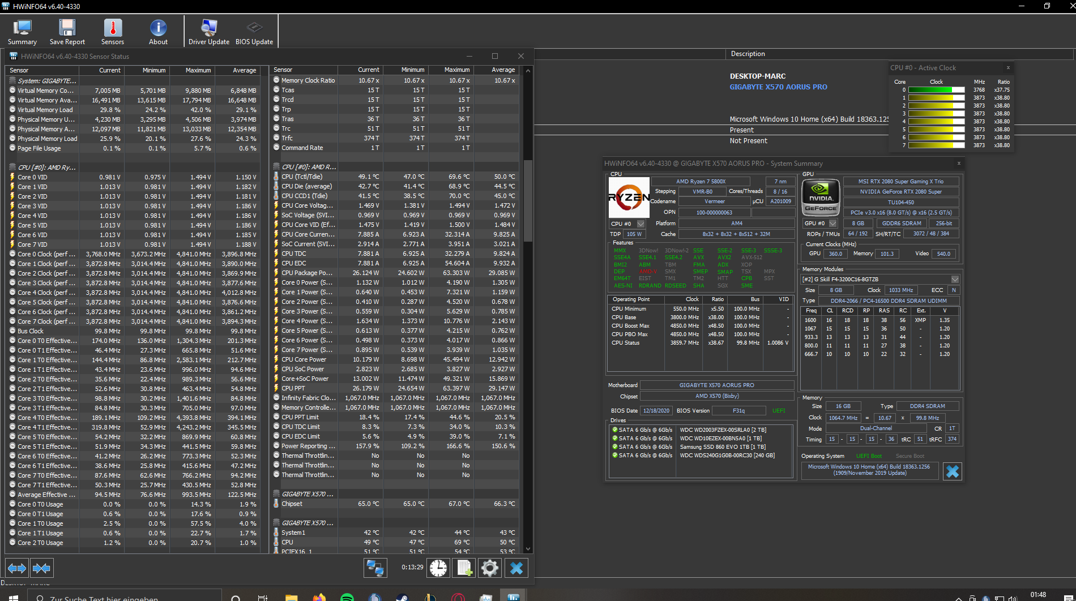This screenshot has width=1076, height=601.
Task: Select the 'Average Effective' sensor row
Action: (134, 495)
